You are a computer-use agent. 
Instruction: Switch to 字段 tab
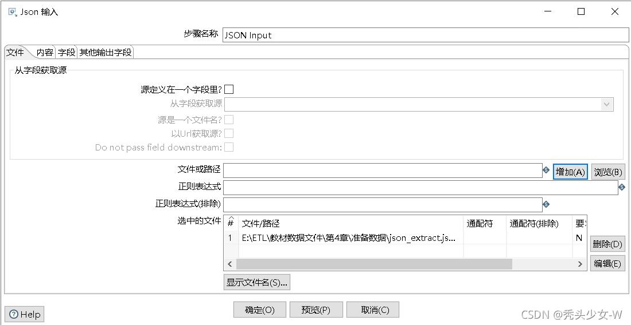[67, 52]
